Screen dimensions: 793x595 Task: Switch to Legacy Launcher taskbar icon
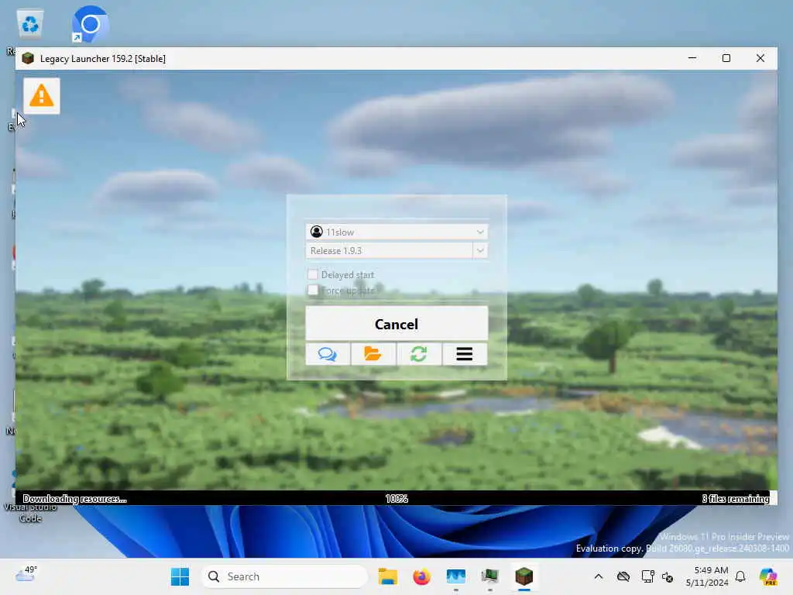(x=524, y=576)
